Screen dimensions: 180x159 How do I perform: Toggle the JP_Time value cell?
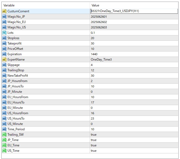[x=93, y=140]
